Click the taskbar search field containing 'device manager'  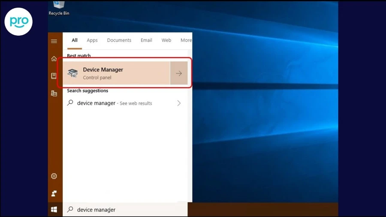click(x=125, y=210)
